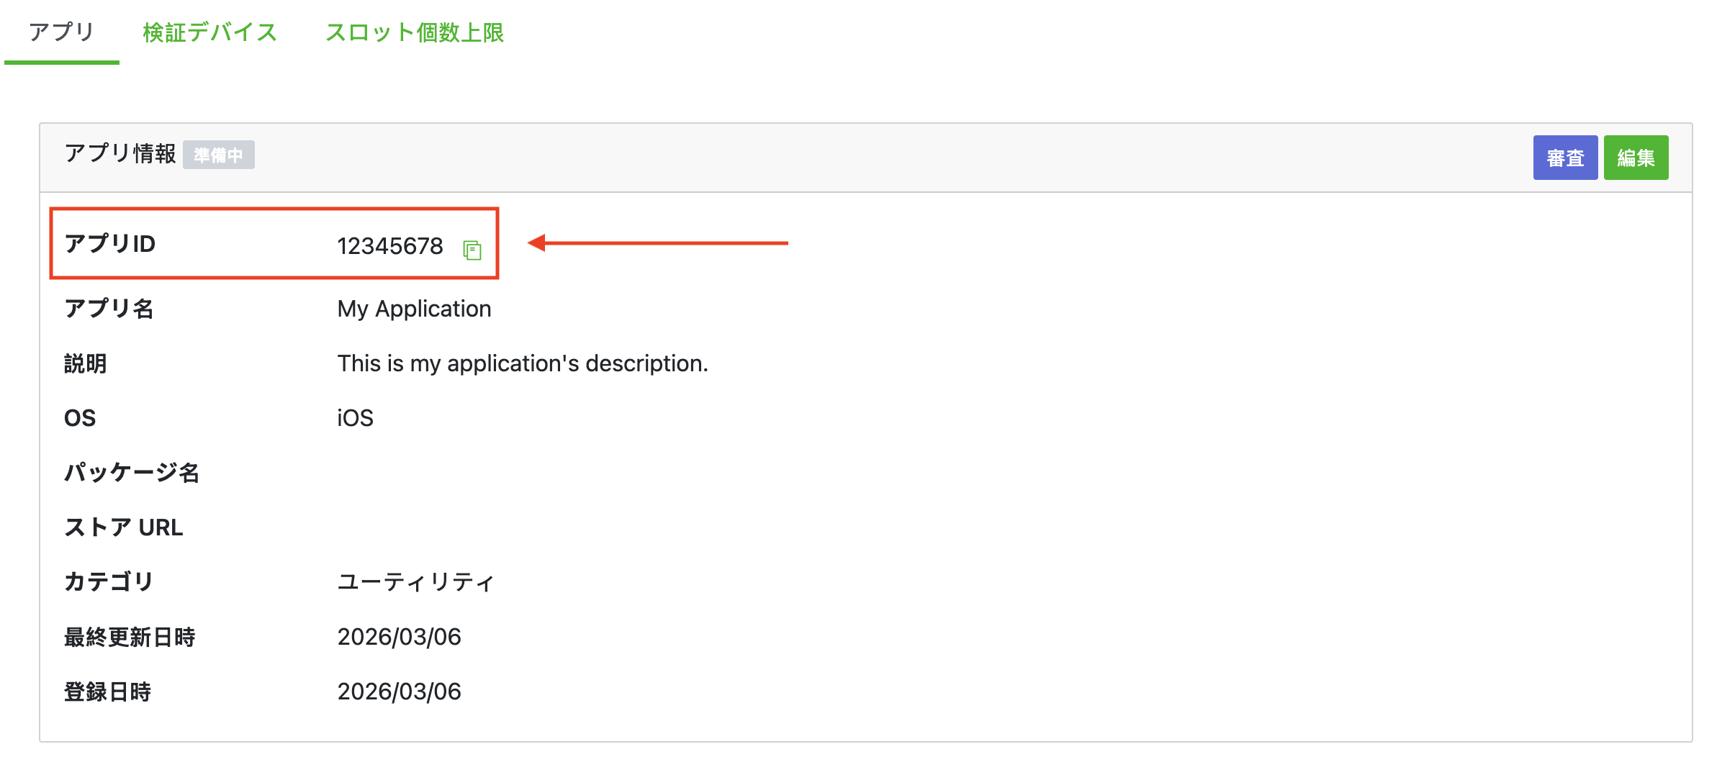Click the アプリID field label
The height and width of the screenshot is (757, 1735).
tap(109, 244)
